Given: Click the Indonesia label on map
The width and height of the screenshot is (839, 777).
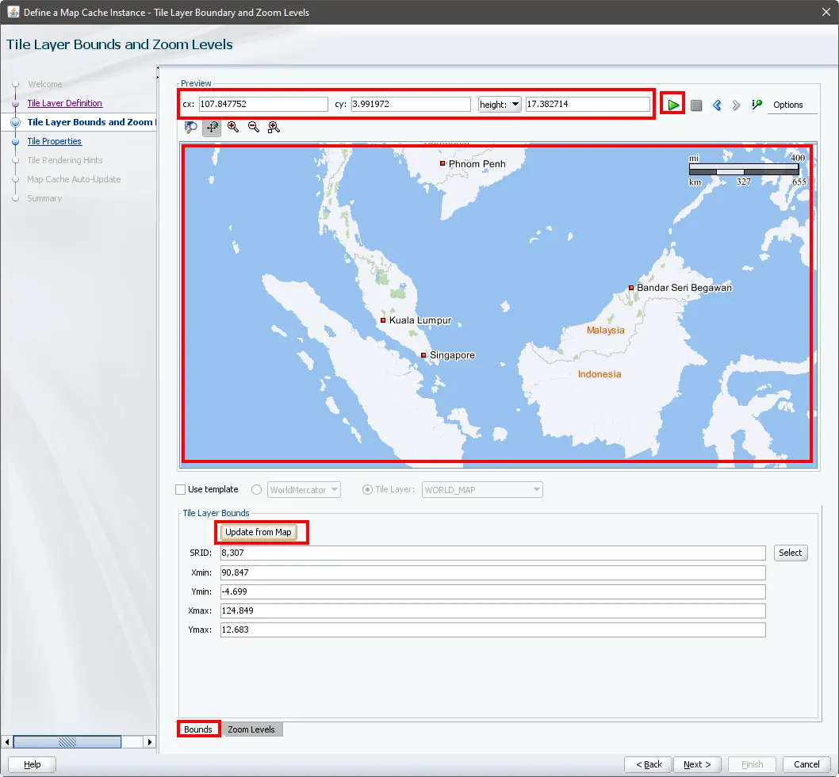Looking at the screenshot, I should click(600, 374).
